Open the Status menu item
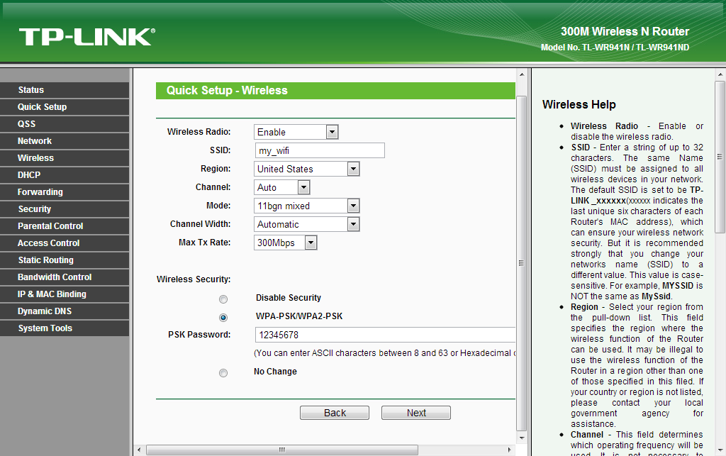Viewport: 726px width, 456px height. point(65,90)
